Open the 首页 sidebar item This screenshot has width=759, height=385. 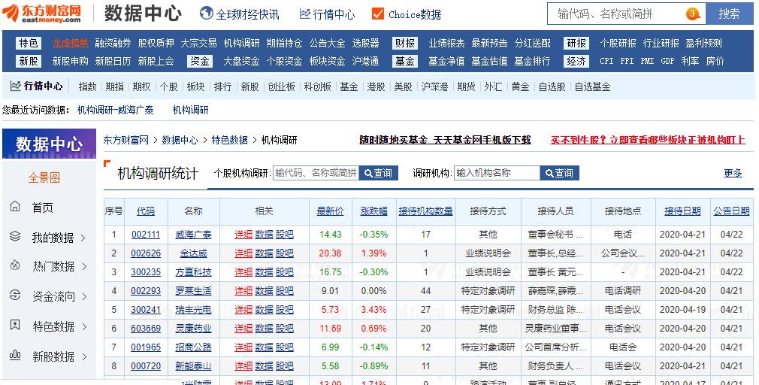43,208
